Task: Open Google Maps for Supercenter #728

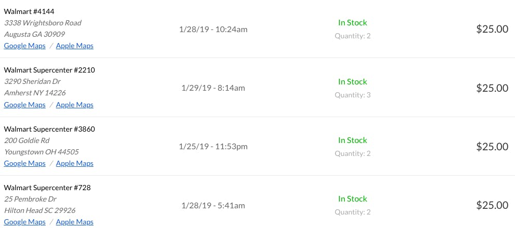Action: pyautogui.click(x=25, y=222)
